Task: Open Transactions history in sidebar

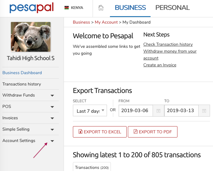Action: pyautogui.click(x=22, y=84)
